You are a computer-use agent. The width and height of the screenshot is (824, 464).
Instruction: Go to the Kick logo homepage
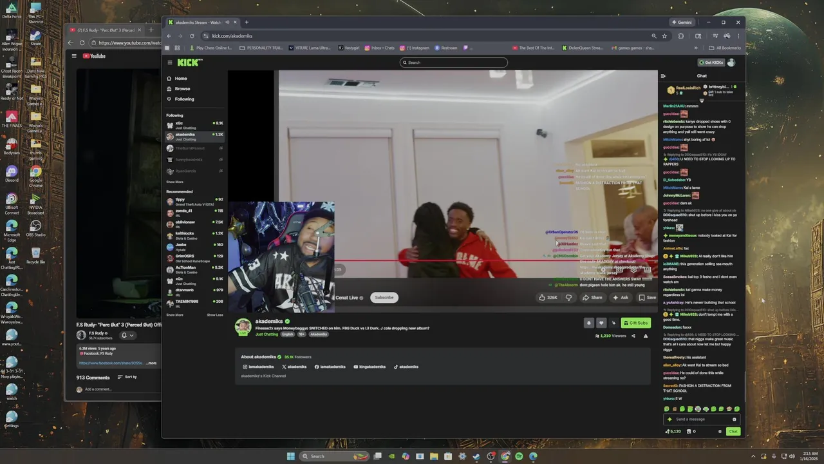[x=190, y=63]
